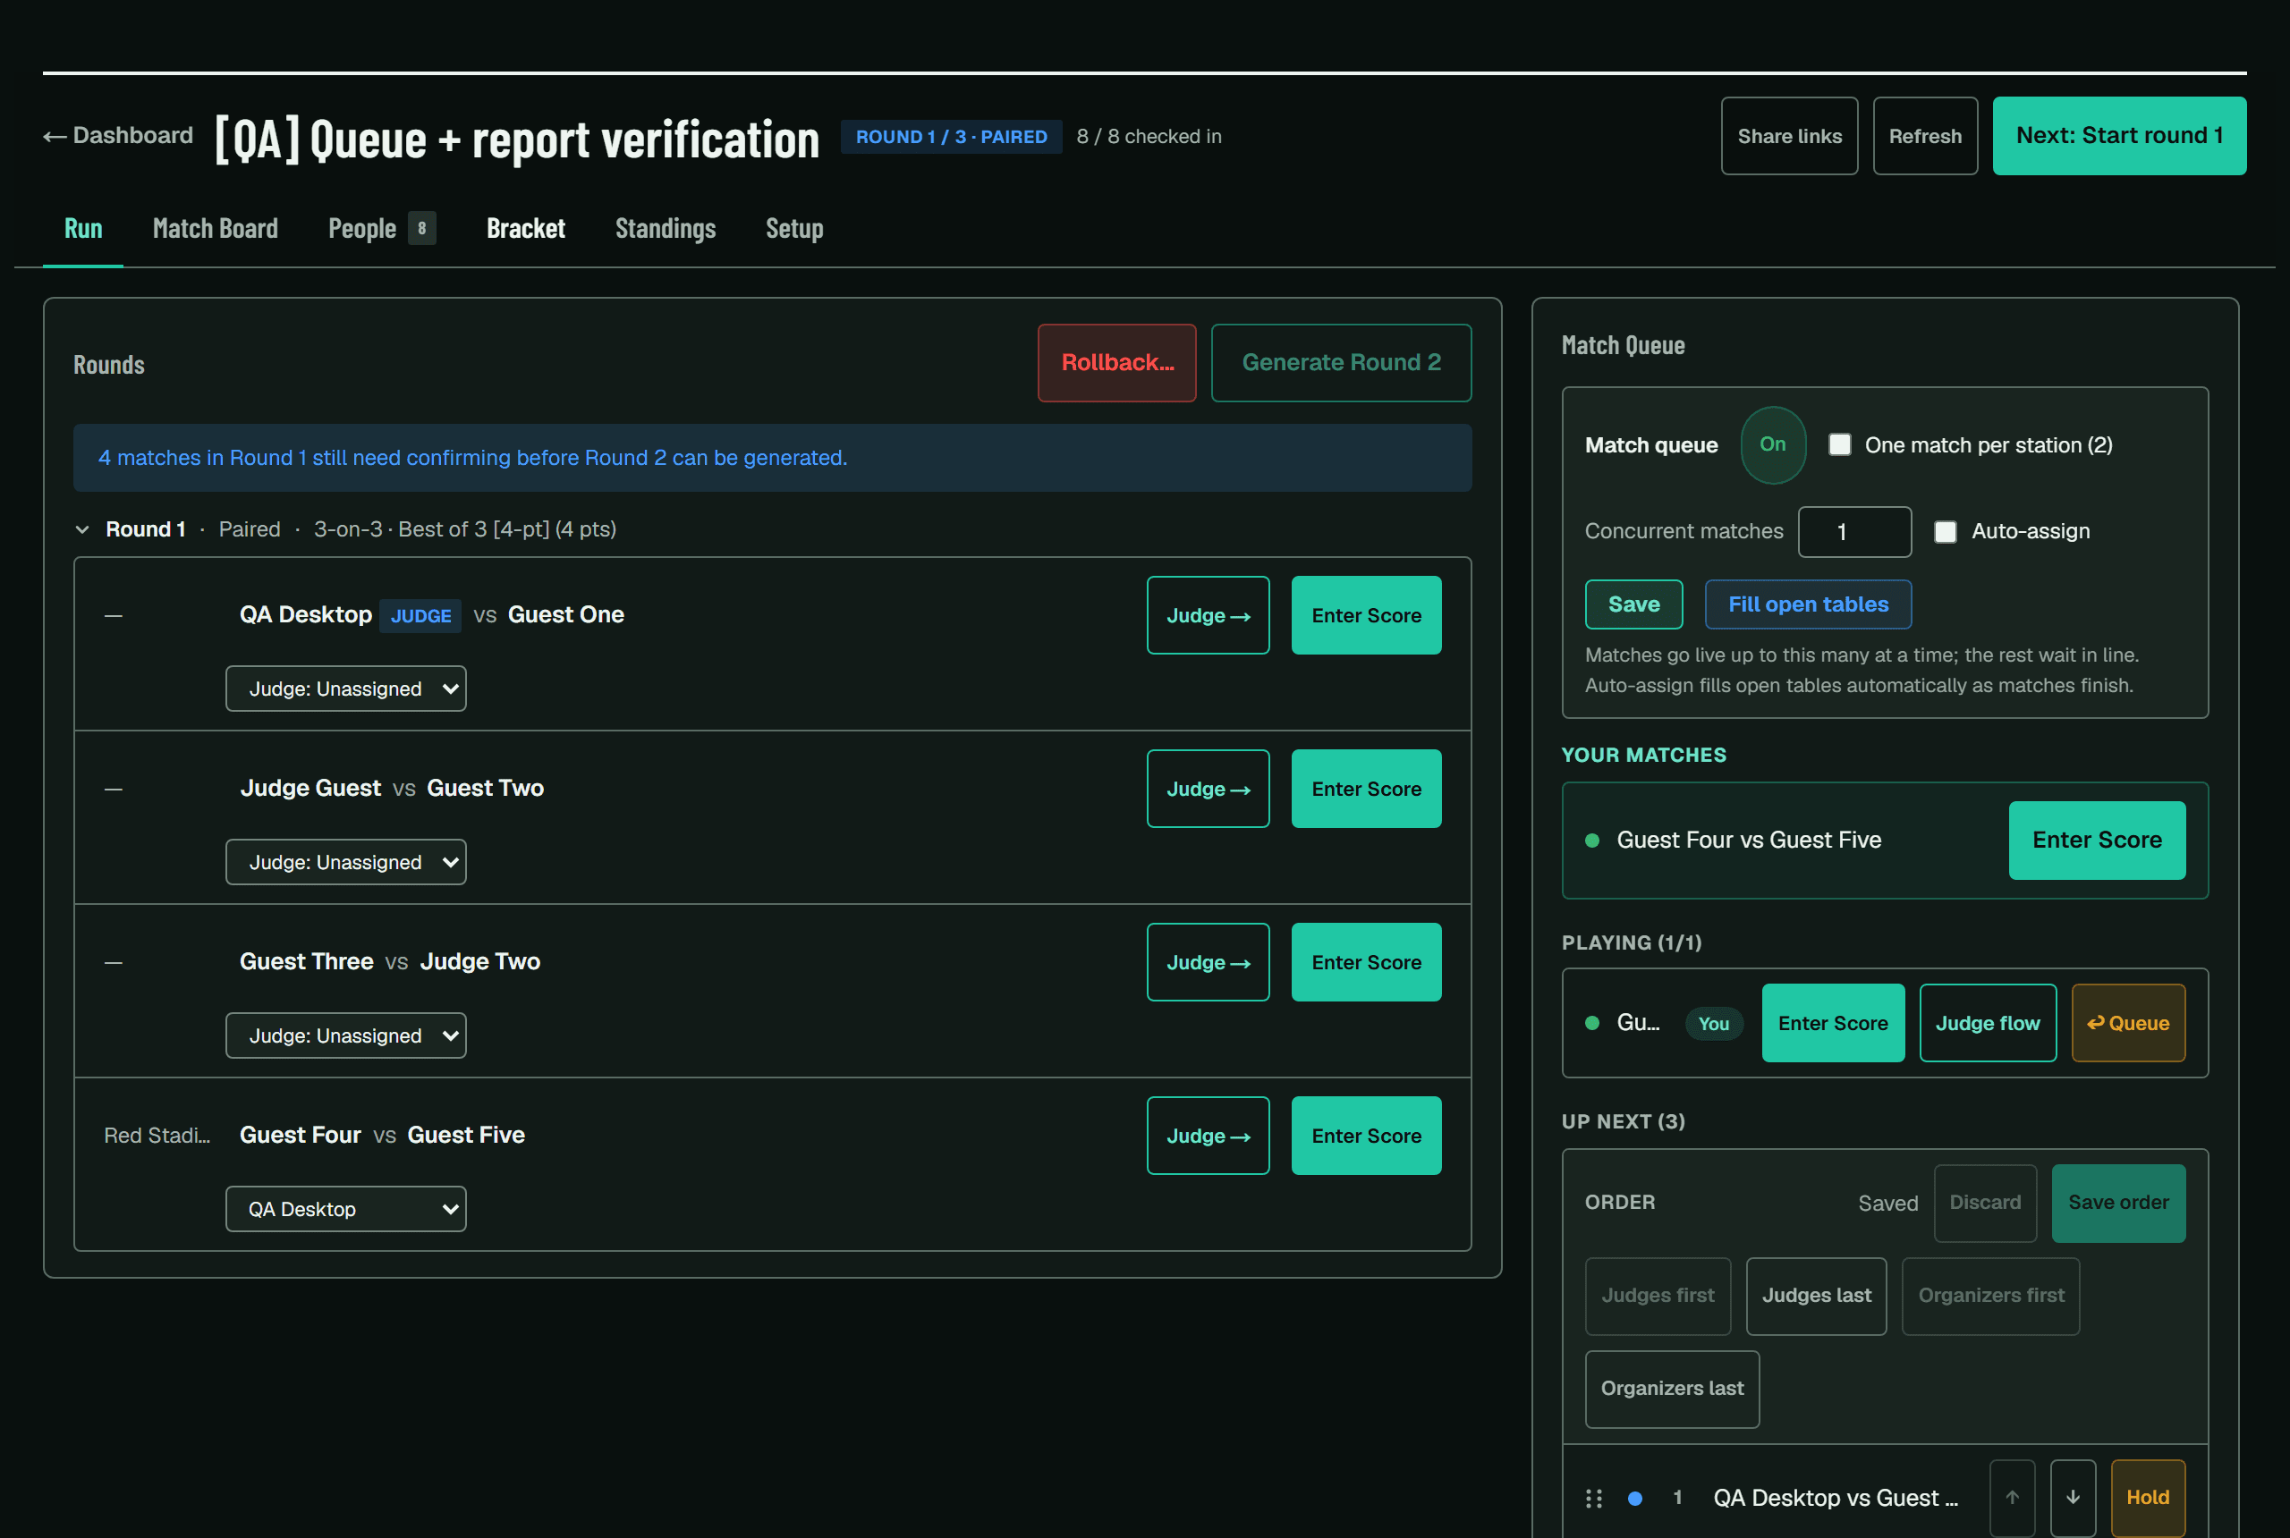Go to the Setup tab
2290x1538 pixels.
(x=793, y=230)
